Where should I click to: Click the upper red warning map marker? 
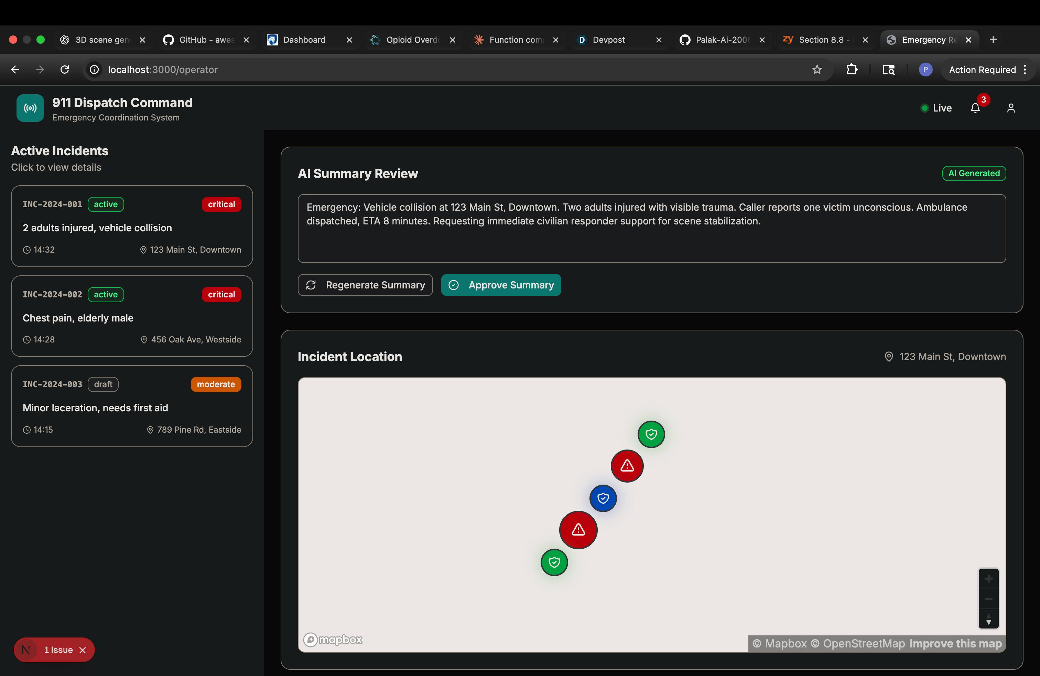click(627, 466)
